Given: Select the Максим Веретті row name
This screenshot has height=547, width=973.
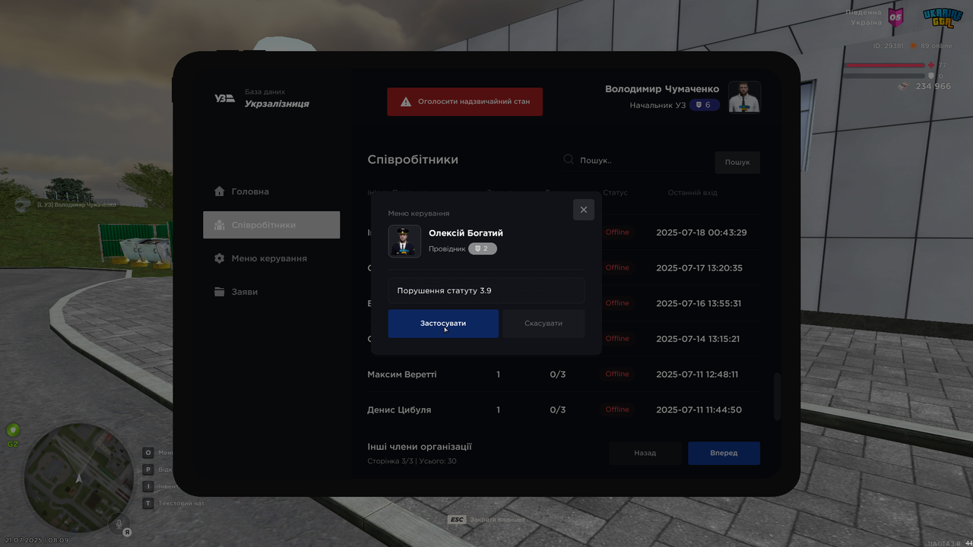Looking at the screenshot, I should [402, 375].
